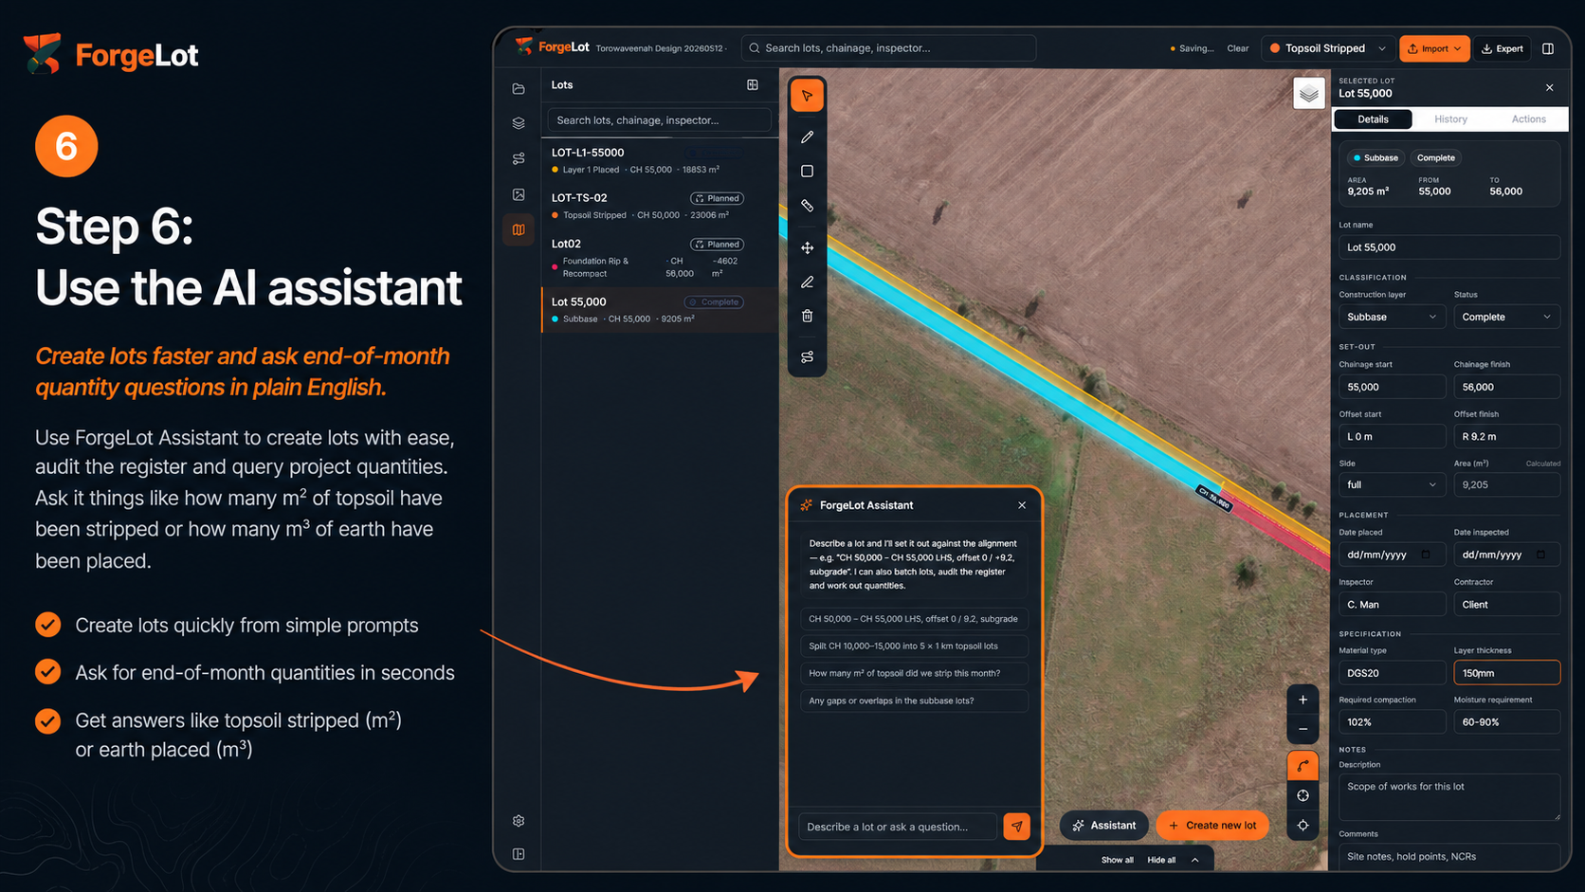Select the pointer tool on the map toolbar
This screenshot has width=1585, height=892.
click(x=807, y=96)
